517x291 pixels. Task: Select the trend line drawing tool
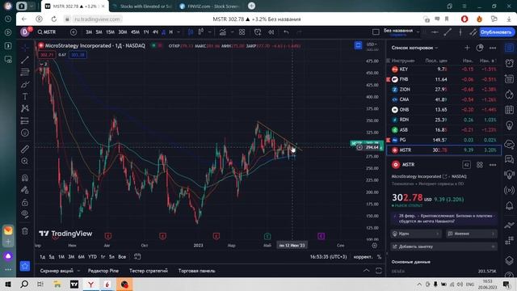coord(25,60)
